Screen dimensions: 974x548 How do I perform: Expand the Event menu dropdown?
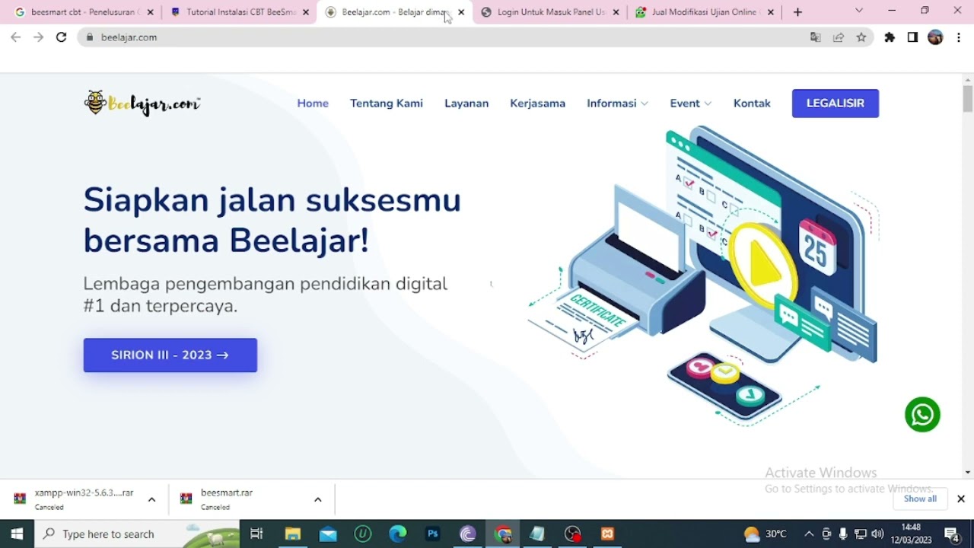coord(690,104)
